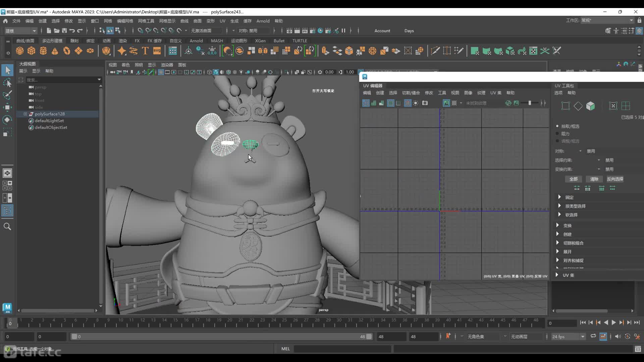Expand the polySurface128 outliner node
644x362 pixels.
[x=25, y=114]
